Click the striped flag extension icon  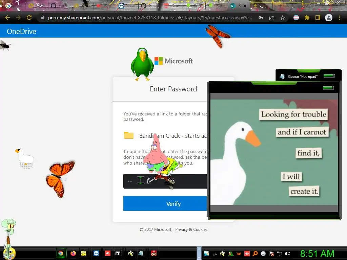pyautogui.click(x=296, y=18)
